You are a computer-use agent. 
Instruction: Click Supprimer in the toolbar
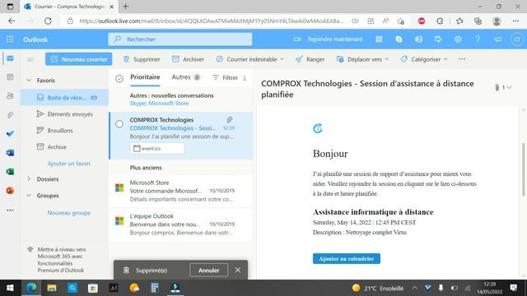pyautogui.click(x=142, y=59)
